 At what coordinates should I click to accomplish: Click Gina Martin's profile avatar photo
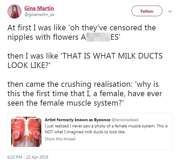[15, 11]
